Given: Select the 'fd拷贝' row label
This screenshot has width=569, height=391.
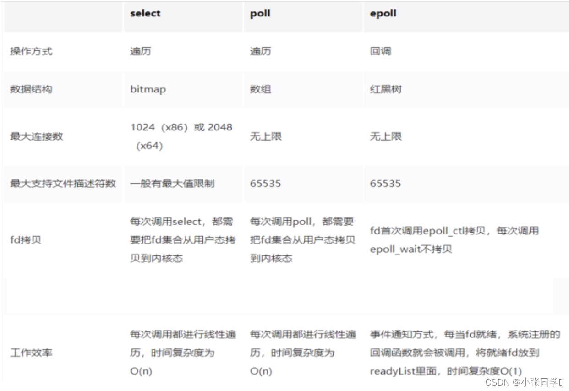Looking at the screenshot, I should point(26,240).
